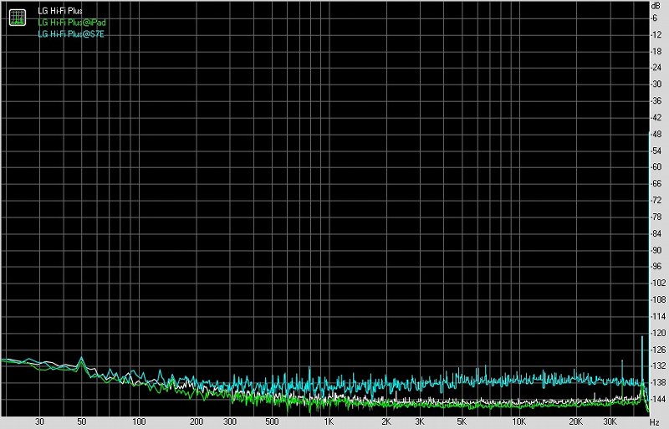
Task: Click the -120 level axis label
Action: coord(658,333)
